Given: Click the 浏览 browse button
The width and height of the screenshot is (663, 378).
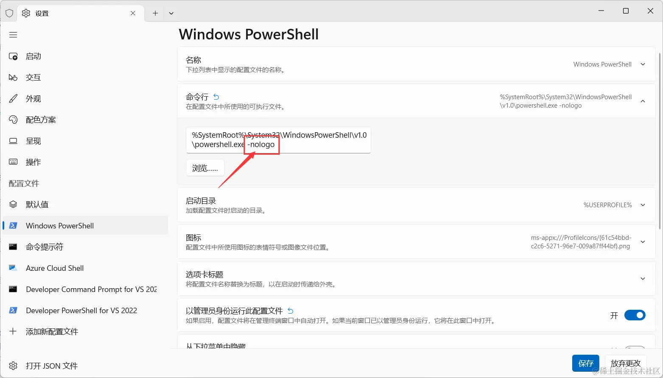Looking at the screenshot, I should (x=205, y=168).
